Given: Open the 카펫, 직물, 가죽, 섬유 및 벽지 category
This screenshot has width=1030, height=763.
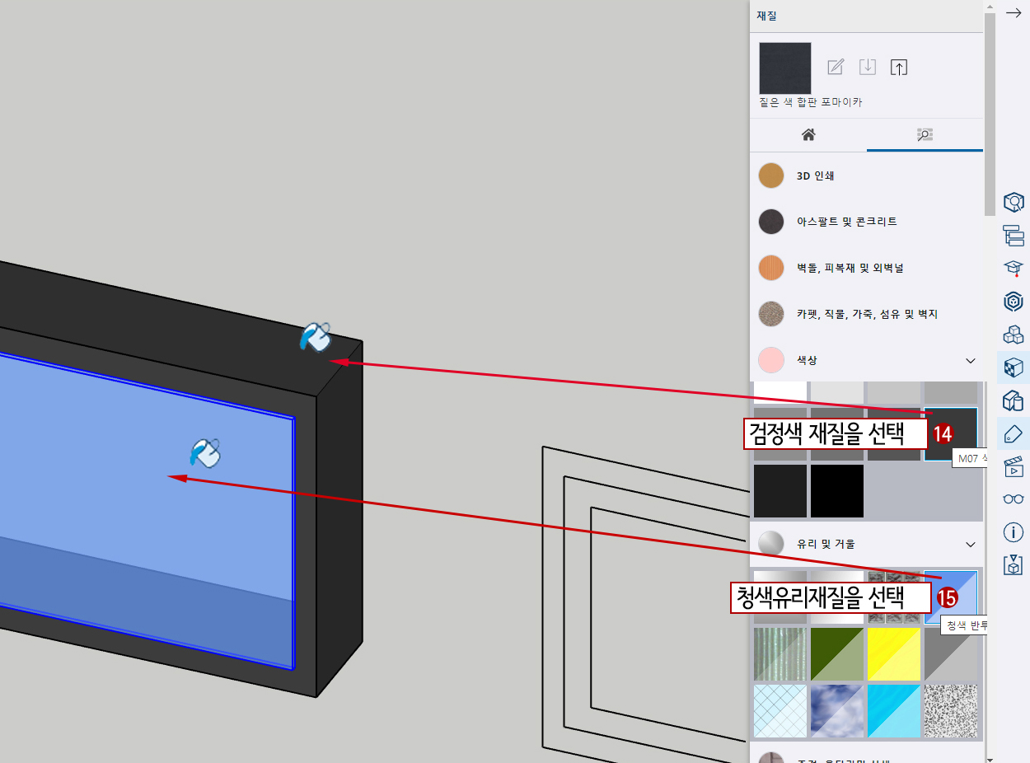Looking at the screenshot, I should click(x=867, y=314).
